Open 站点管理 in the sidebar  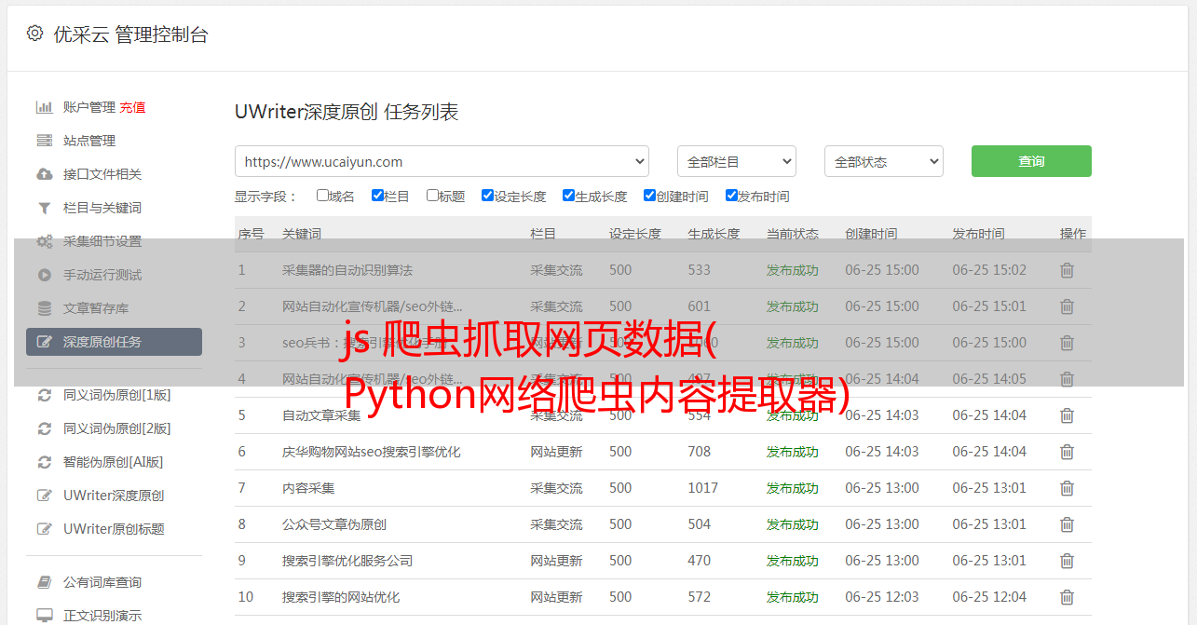coord(89,141)
